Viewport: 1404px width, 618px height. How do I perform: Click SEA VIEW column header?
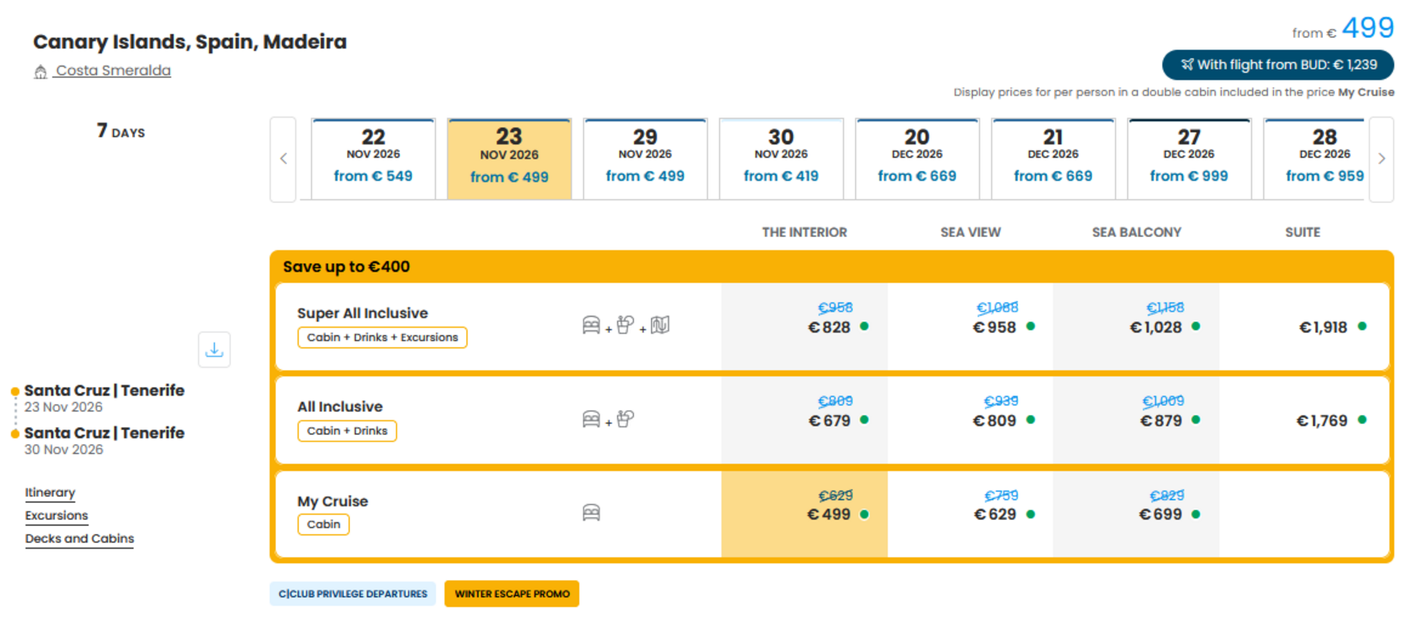coord(971,233)
